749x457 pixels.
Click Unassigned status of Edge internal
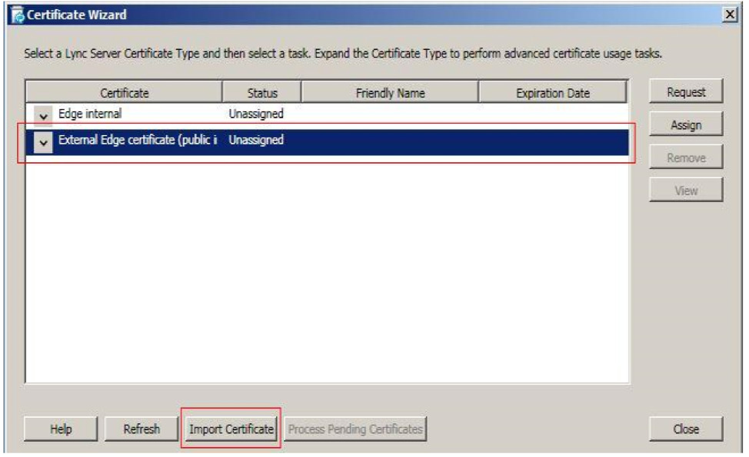pyautogui.click(x=256, y=114)
